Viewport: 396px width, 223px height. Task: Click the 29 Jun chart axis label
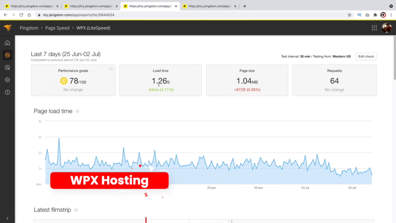coord(212,188)
